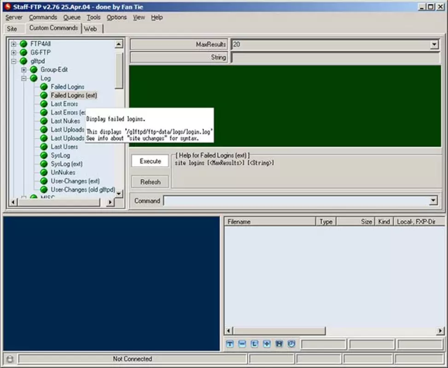Viewport: 448px width, 368px height.
Task: Select the SysLog (ext) tree item
Action: pyautogui.click(x=67, y=164)
